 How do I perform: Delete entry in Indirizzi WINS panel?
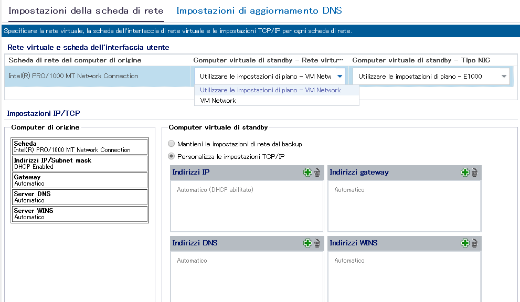475,243
